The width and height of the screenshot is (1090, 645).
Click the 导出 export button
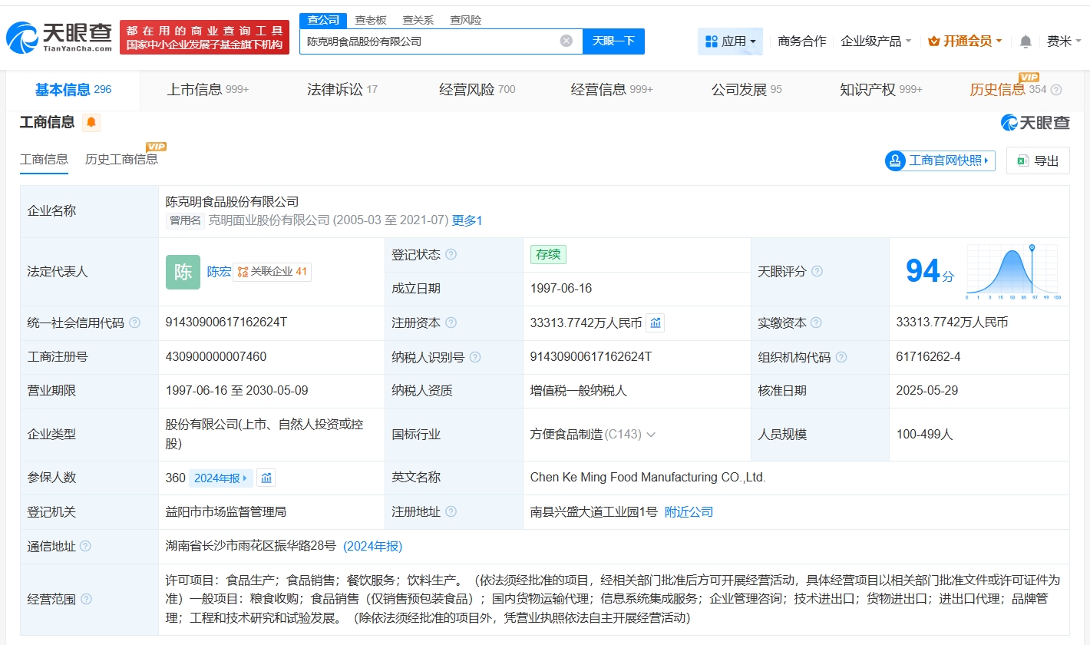(1038, 160)
